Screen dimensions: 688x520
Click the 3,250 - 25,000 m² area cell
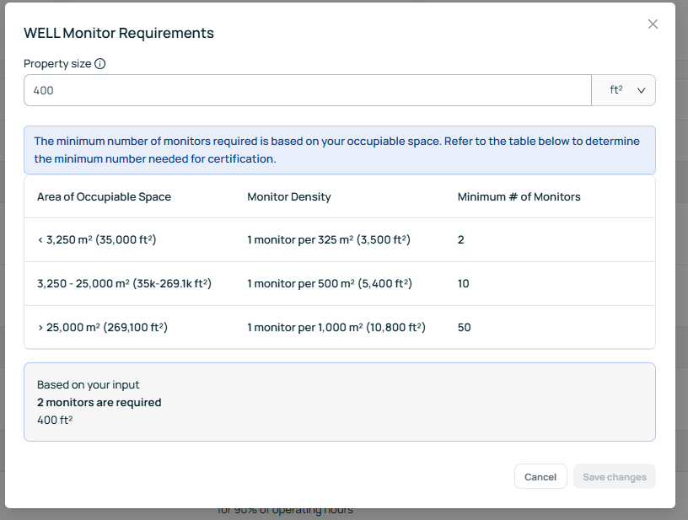click(124, 284)
